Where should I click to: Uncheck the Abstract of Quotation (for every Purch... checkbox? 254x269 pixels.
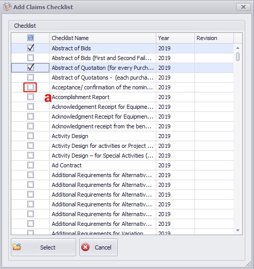click(30, 67)
